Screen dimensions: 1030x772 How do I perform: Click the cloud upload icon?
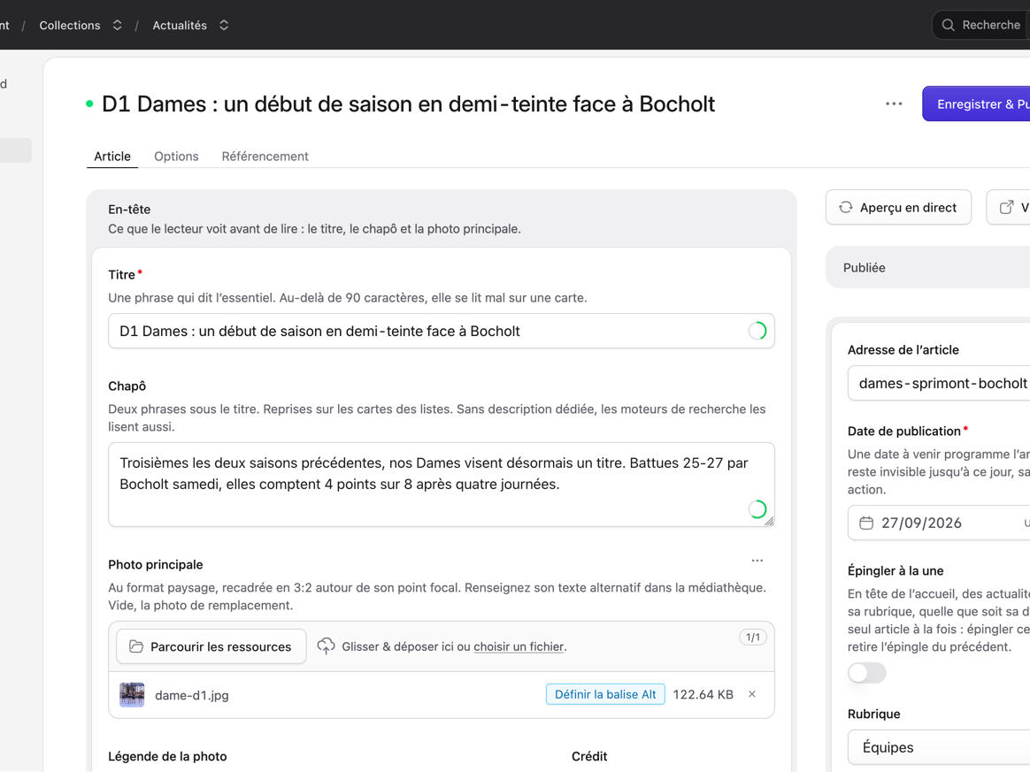(x=326, y=646)
